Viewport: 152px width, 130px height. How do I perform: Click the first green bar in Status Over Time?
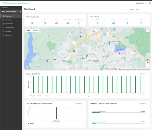click(34, 84)
